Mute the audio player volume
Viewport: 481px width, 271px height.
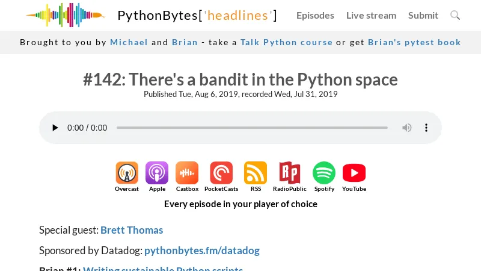pyautogui.click(x=407, y=128)
